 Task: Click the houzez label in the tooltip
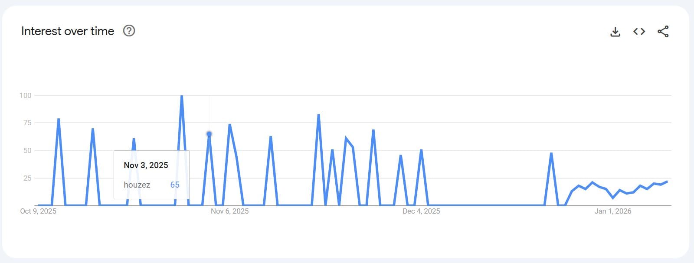point(137,185)
